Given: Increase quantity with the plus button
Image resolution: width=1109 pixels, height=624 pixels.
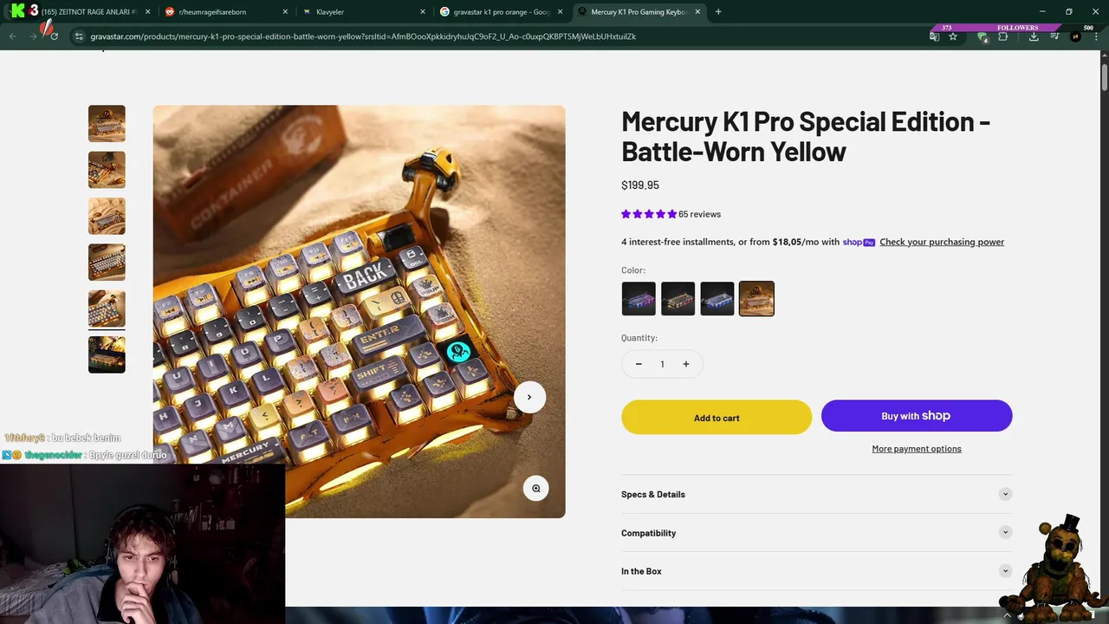Looking at the screenshot, I should (x=685, y=364).
